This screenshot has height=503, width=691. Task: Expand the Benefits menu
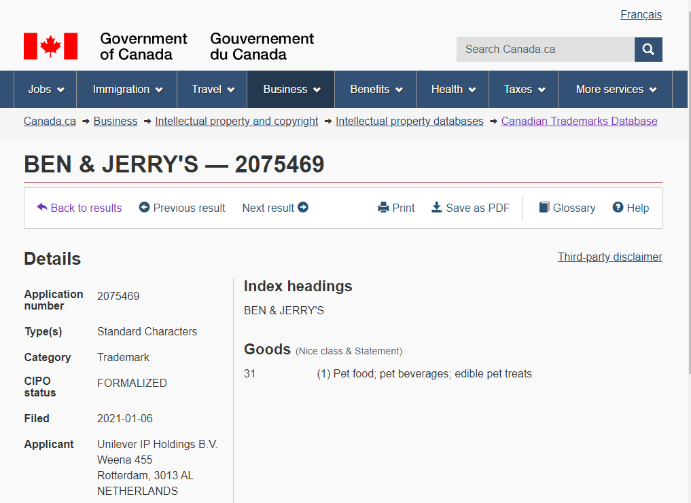376,90
